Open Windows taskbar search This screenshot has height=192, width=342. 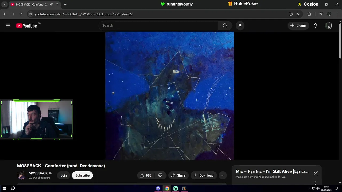13,189
